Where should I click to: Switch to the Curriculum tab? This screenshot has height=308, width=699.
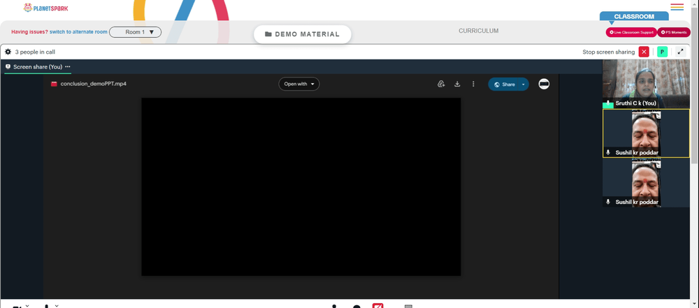tap(478, 31)
